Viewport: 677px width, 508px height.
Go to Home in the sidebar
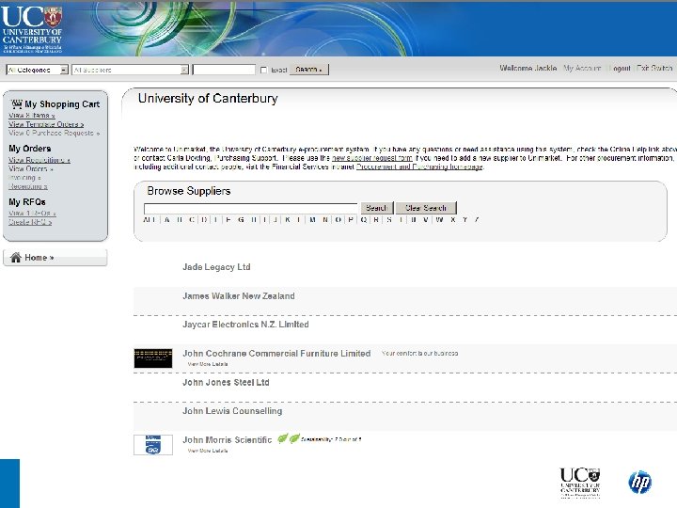coord(55,258)
